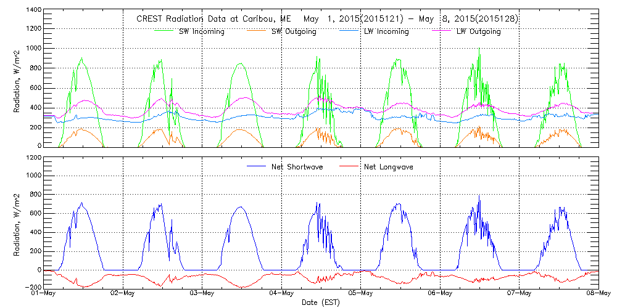Click the 04-May date tick label
The width and height of the screenshot is (617, 308).
pyautogui.click(x=281, y=293)
